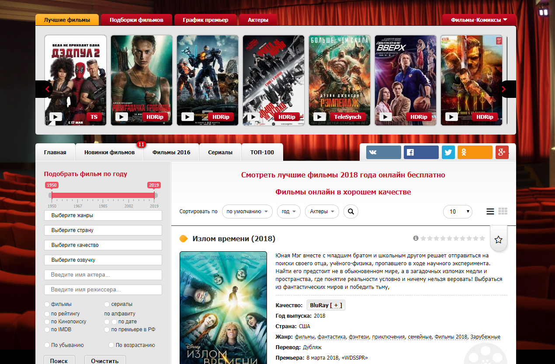Open Излом времени (2018) title link
This screenshot has width=555, height=364.
tap(234, 239)
